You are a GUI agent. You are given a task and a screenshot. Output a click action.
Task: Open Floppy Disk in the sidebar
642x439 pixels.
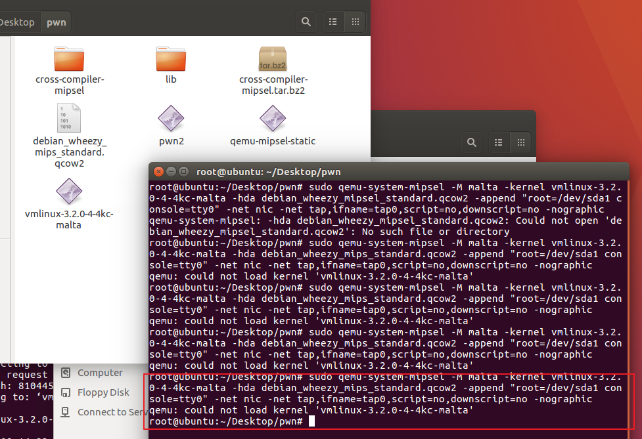coord(103,392)
